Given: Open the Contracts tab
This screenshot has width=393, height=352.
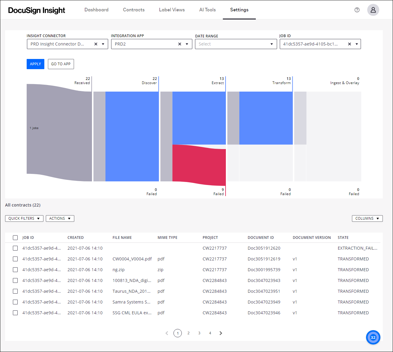Looking at the screenshot, I should coord(134,10).
